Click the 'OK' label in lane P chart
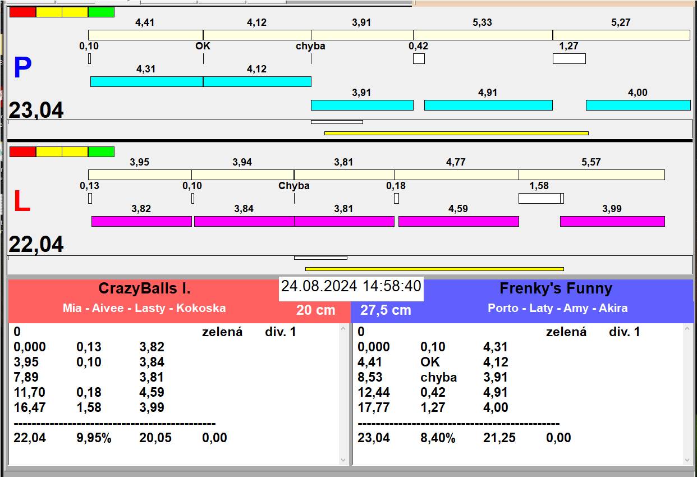697x477 pixels. (x=203, y=46)
